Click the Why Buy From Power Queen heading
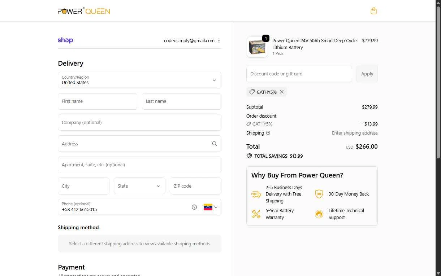441x276 pixels. [x=297, y=175]
